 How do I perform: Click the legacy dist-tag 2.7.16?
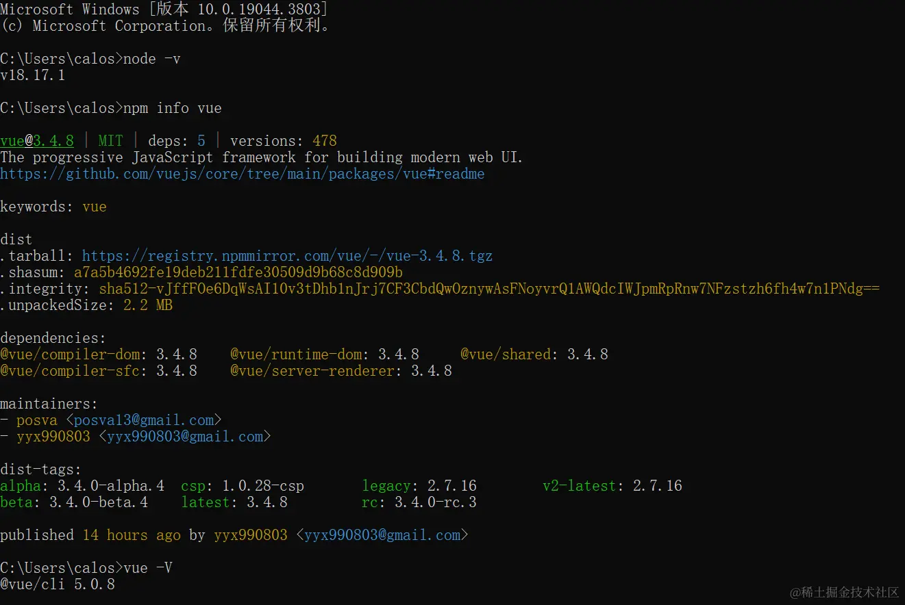pyautogui.click(x=419, y=486)
